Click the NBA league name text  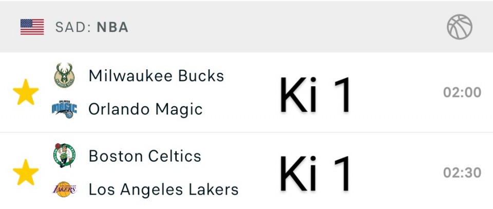112,27
